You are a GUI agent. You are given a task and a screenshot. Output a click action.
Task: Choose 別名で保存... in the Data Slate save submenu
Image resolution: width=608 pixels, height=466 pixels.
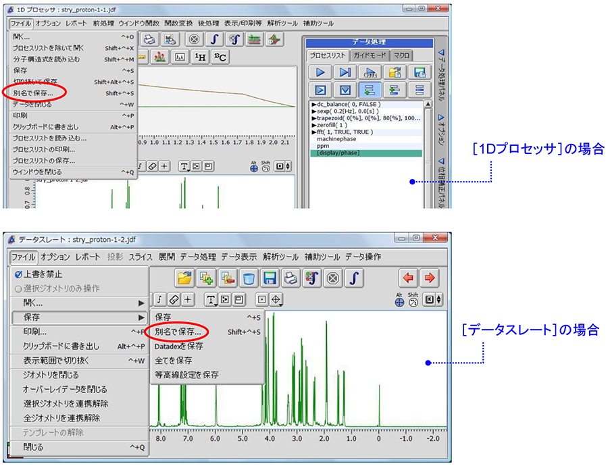tap(178, 332)
